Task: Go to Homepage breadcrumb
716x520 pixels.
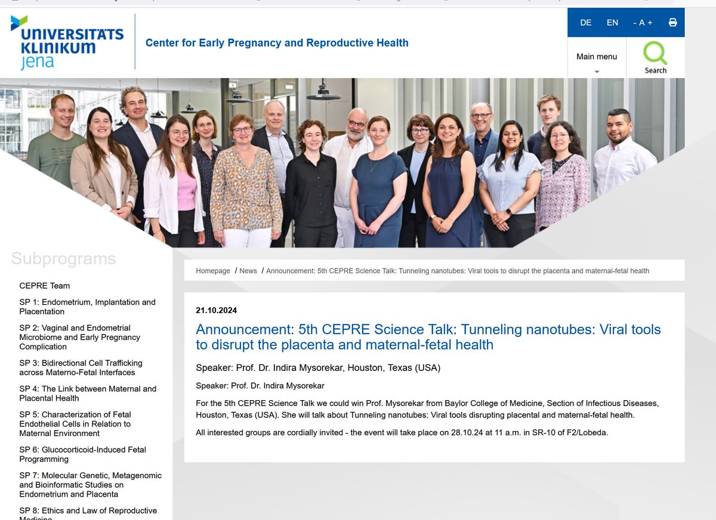Action: [213, 271]
